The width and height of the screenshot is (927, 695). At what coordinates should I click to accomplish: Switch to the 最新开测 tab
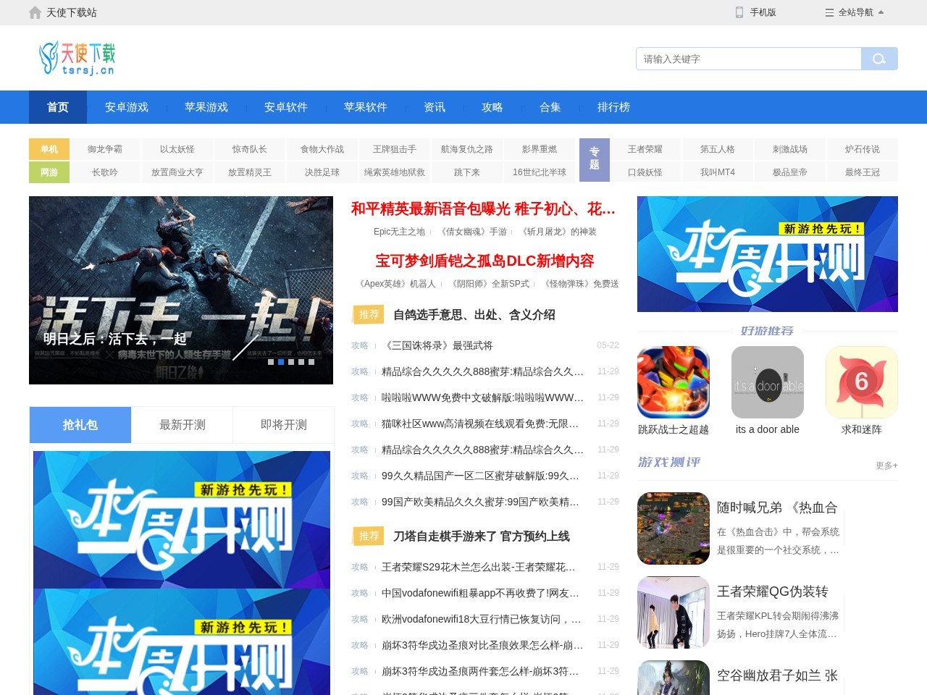tap(183, 425)
